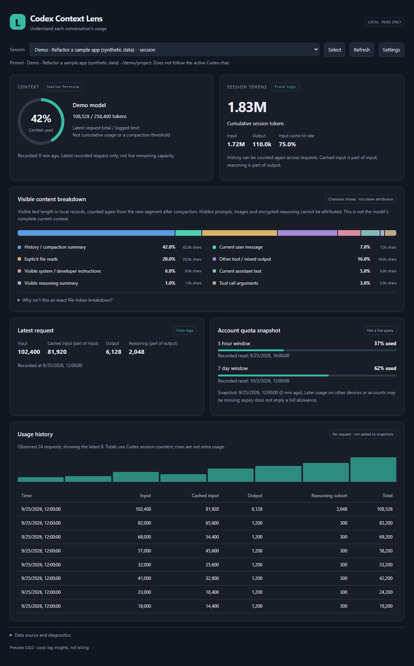Click the LOCAL · READ ONLY badge

coord(384,22)
